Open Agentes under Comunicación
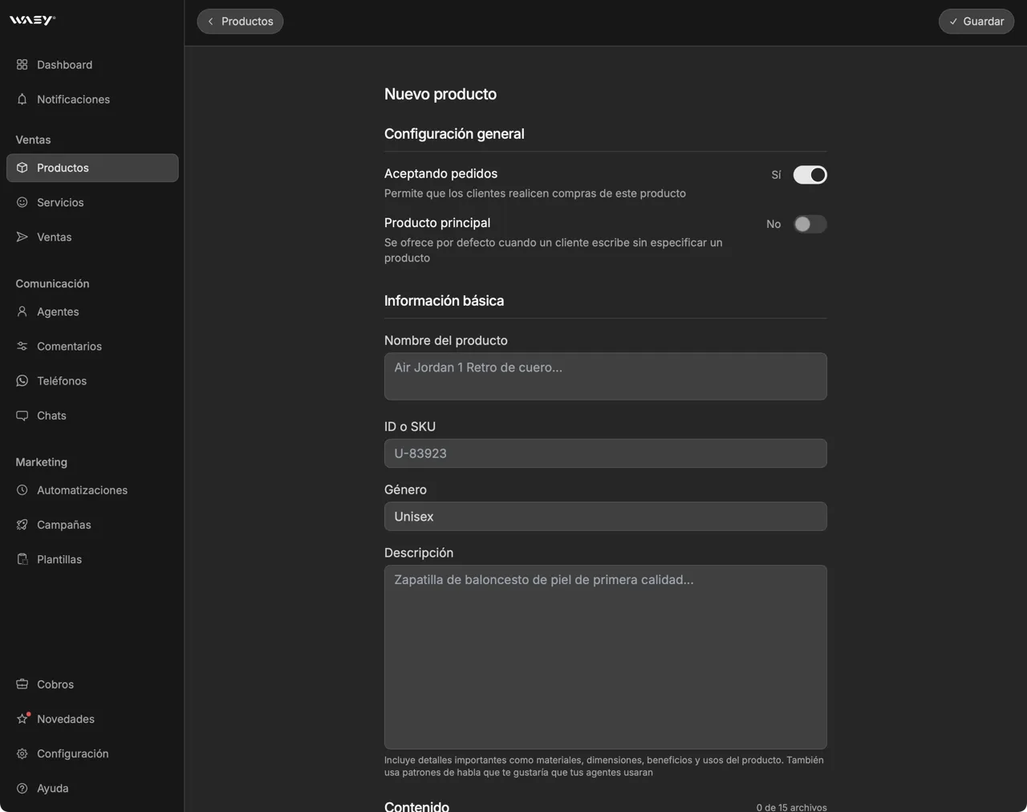The width and height of the screenshot is (1027, 812). (x=57, y=311)
